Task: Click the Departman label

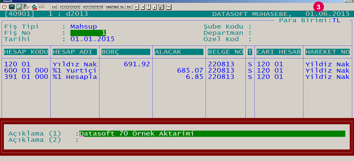Action: tap(223, 33)
